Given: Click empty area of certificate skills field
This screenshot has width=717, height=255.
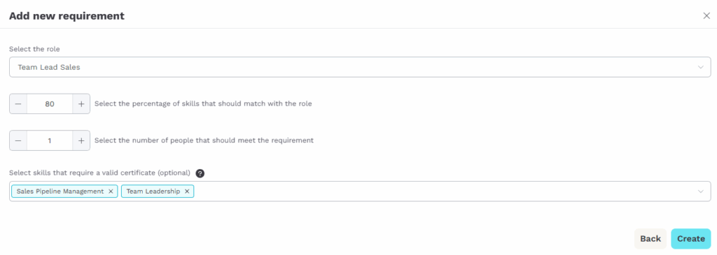Looking at the screenshot, I should point(443,191).
